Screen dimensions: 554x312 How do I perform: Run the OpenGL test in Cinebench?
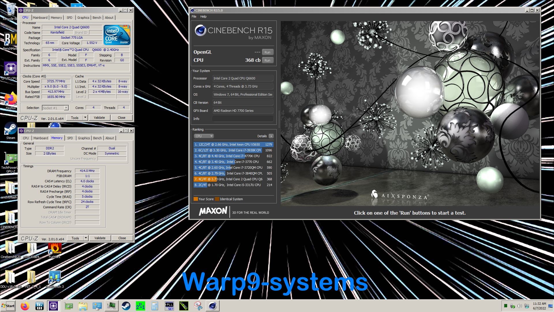[x=267, y=52]
